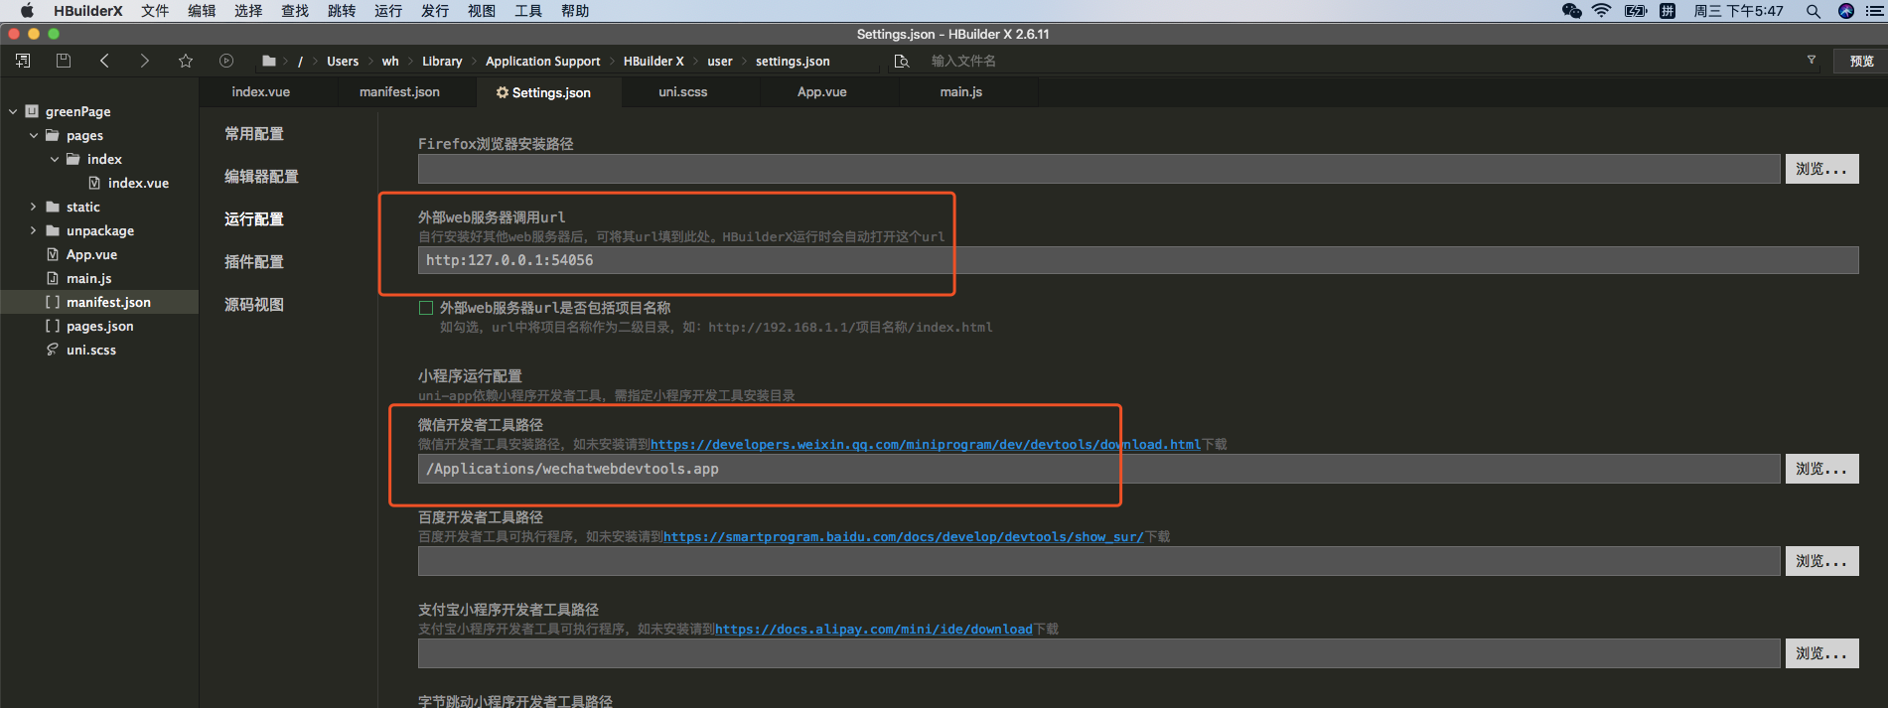Select 运行配置 settings section

coord(254,218)
